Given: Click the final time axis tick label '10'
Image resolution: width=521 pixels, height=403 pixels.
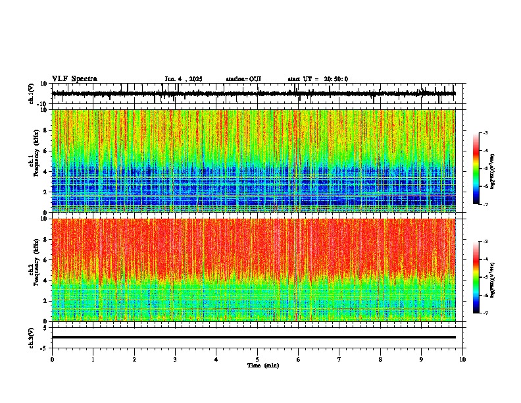Looking at the screenshot, I should click(462, 360).
